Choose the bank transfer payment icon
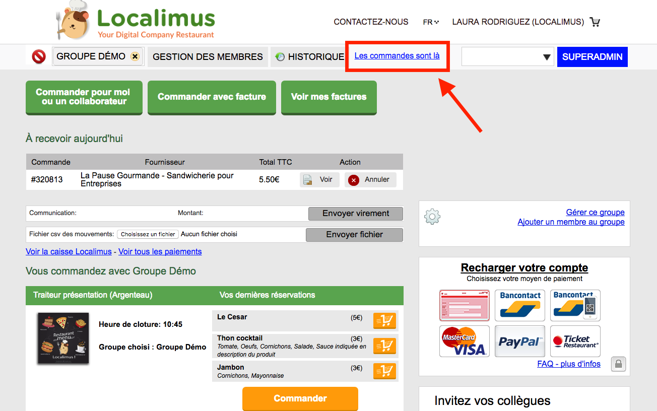This screenshot has width=657, height=411. [465, 305]
